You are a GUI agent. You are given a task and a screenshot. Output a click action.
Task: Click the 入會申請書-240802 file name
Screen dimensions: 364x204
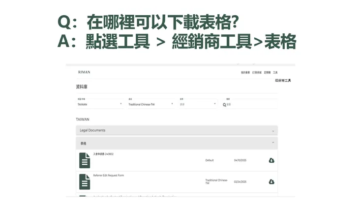(103, 154)
